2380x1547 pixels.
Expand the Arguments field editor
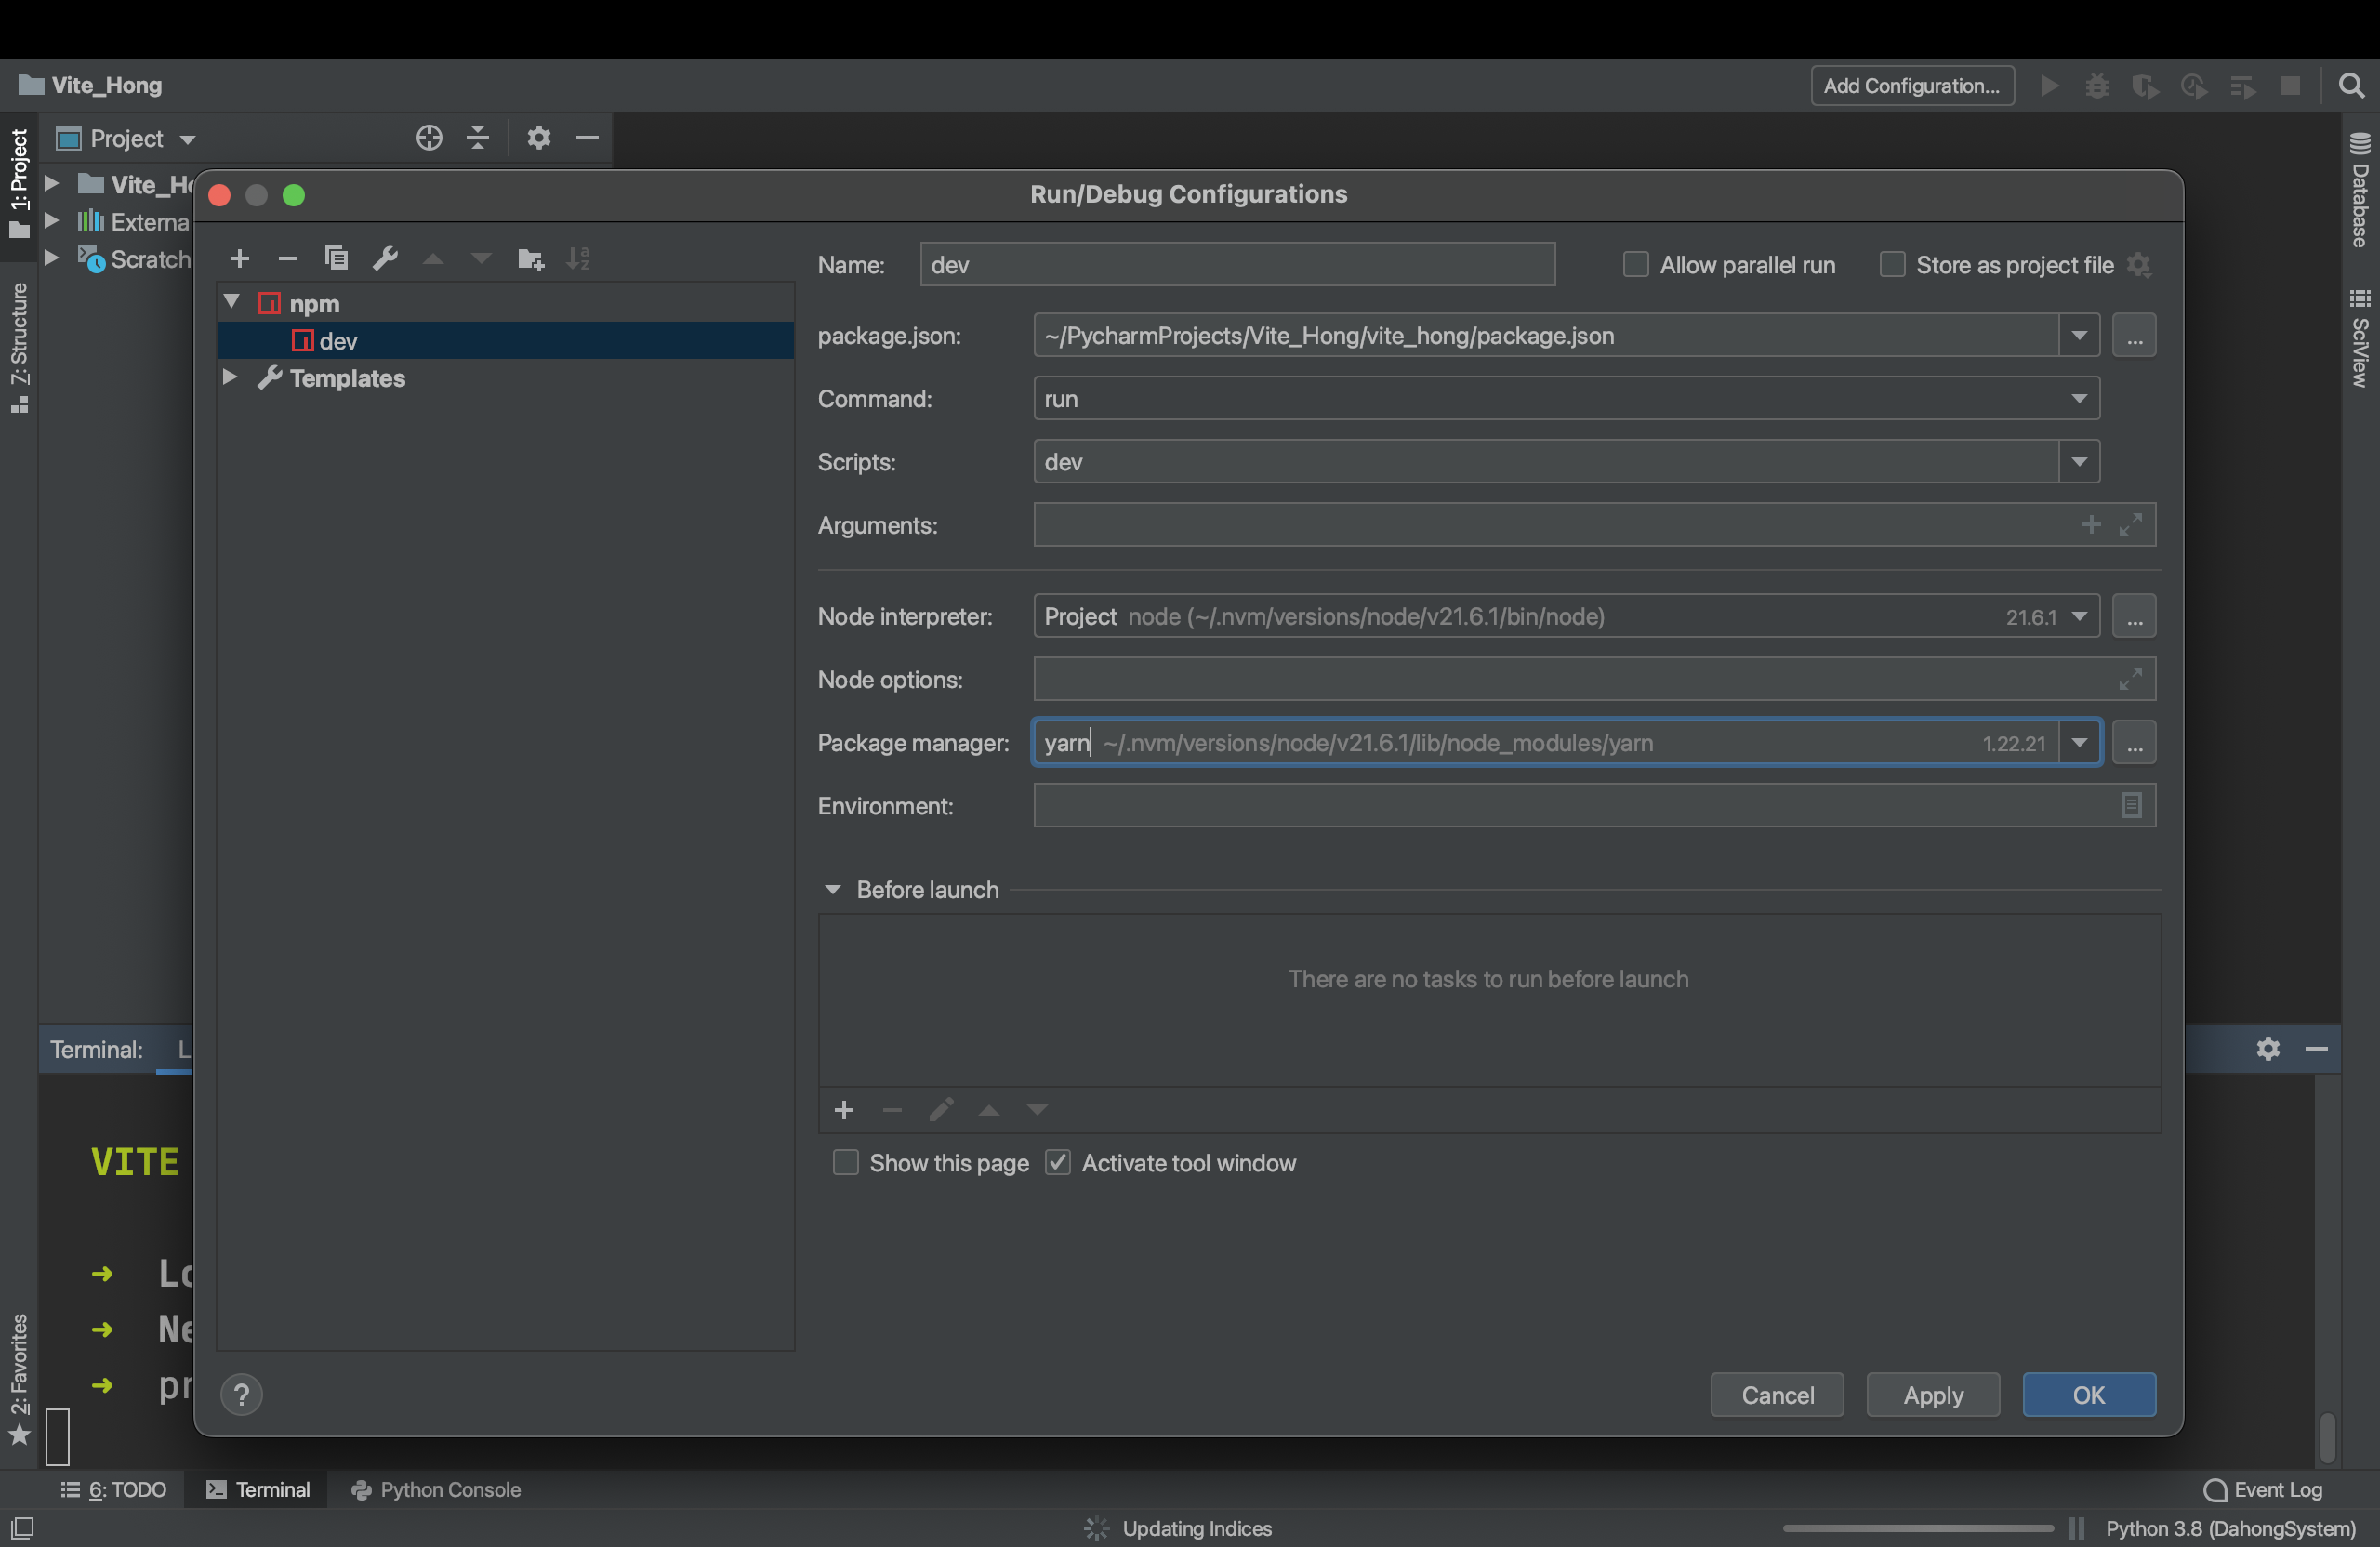pyautogui.click(x=2131, y=525)
